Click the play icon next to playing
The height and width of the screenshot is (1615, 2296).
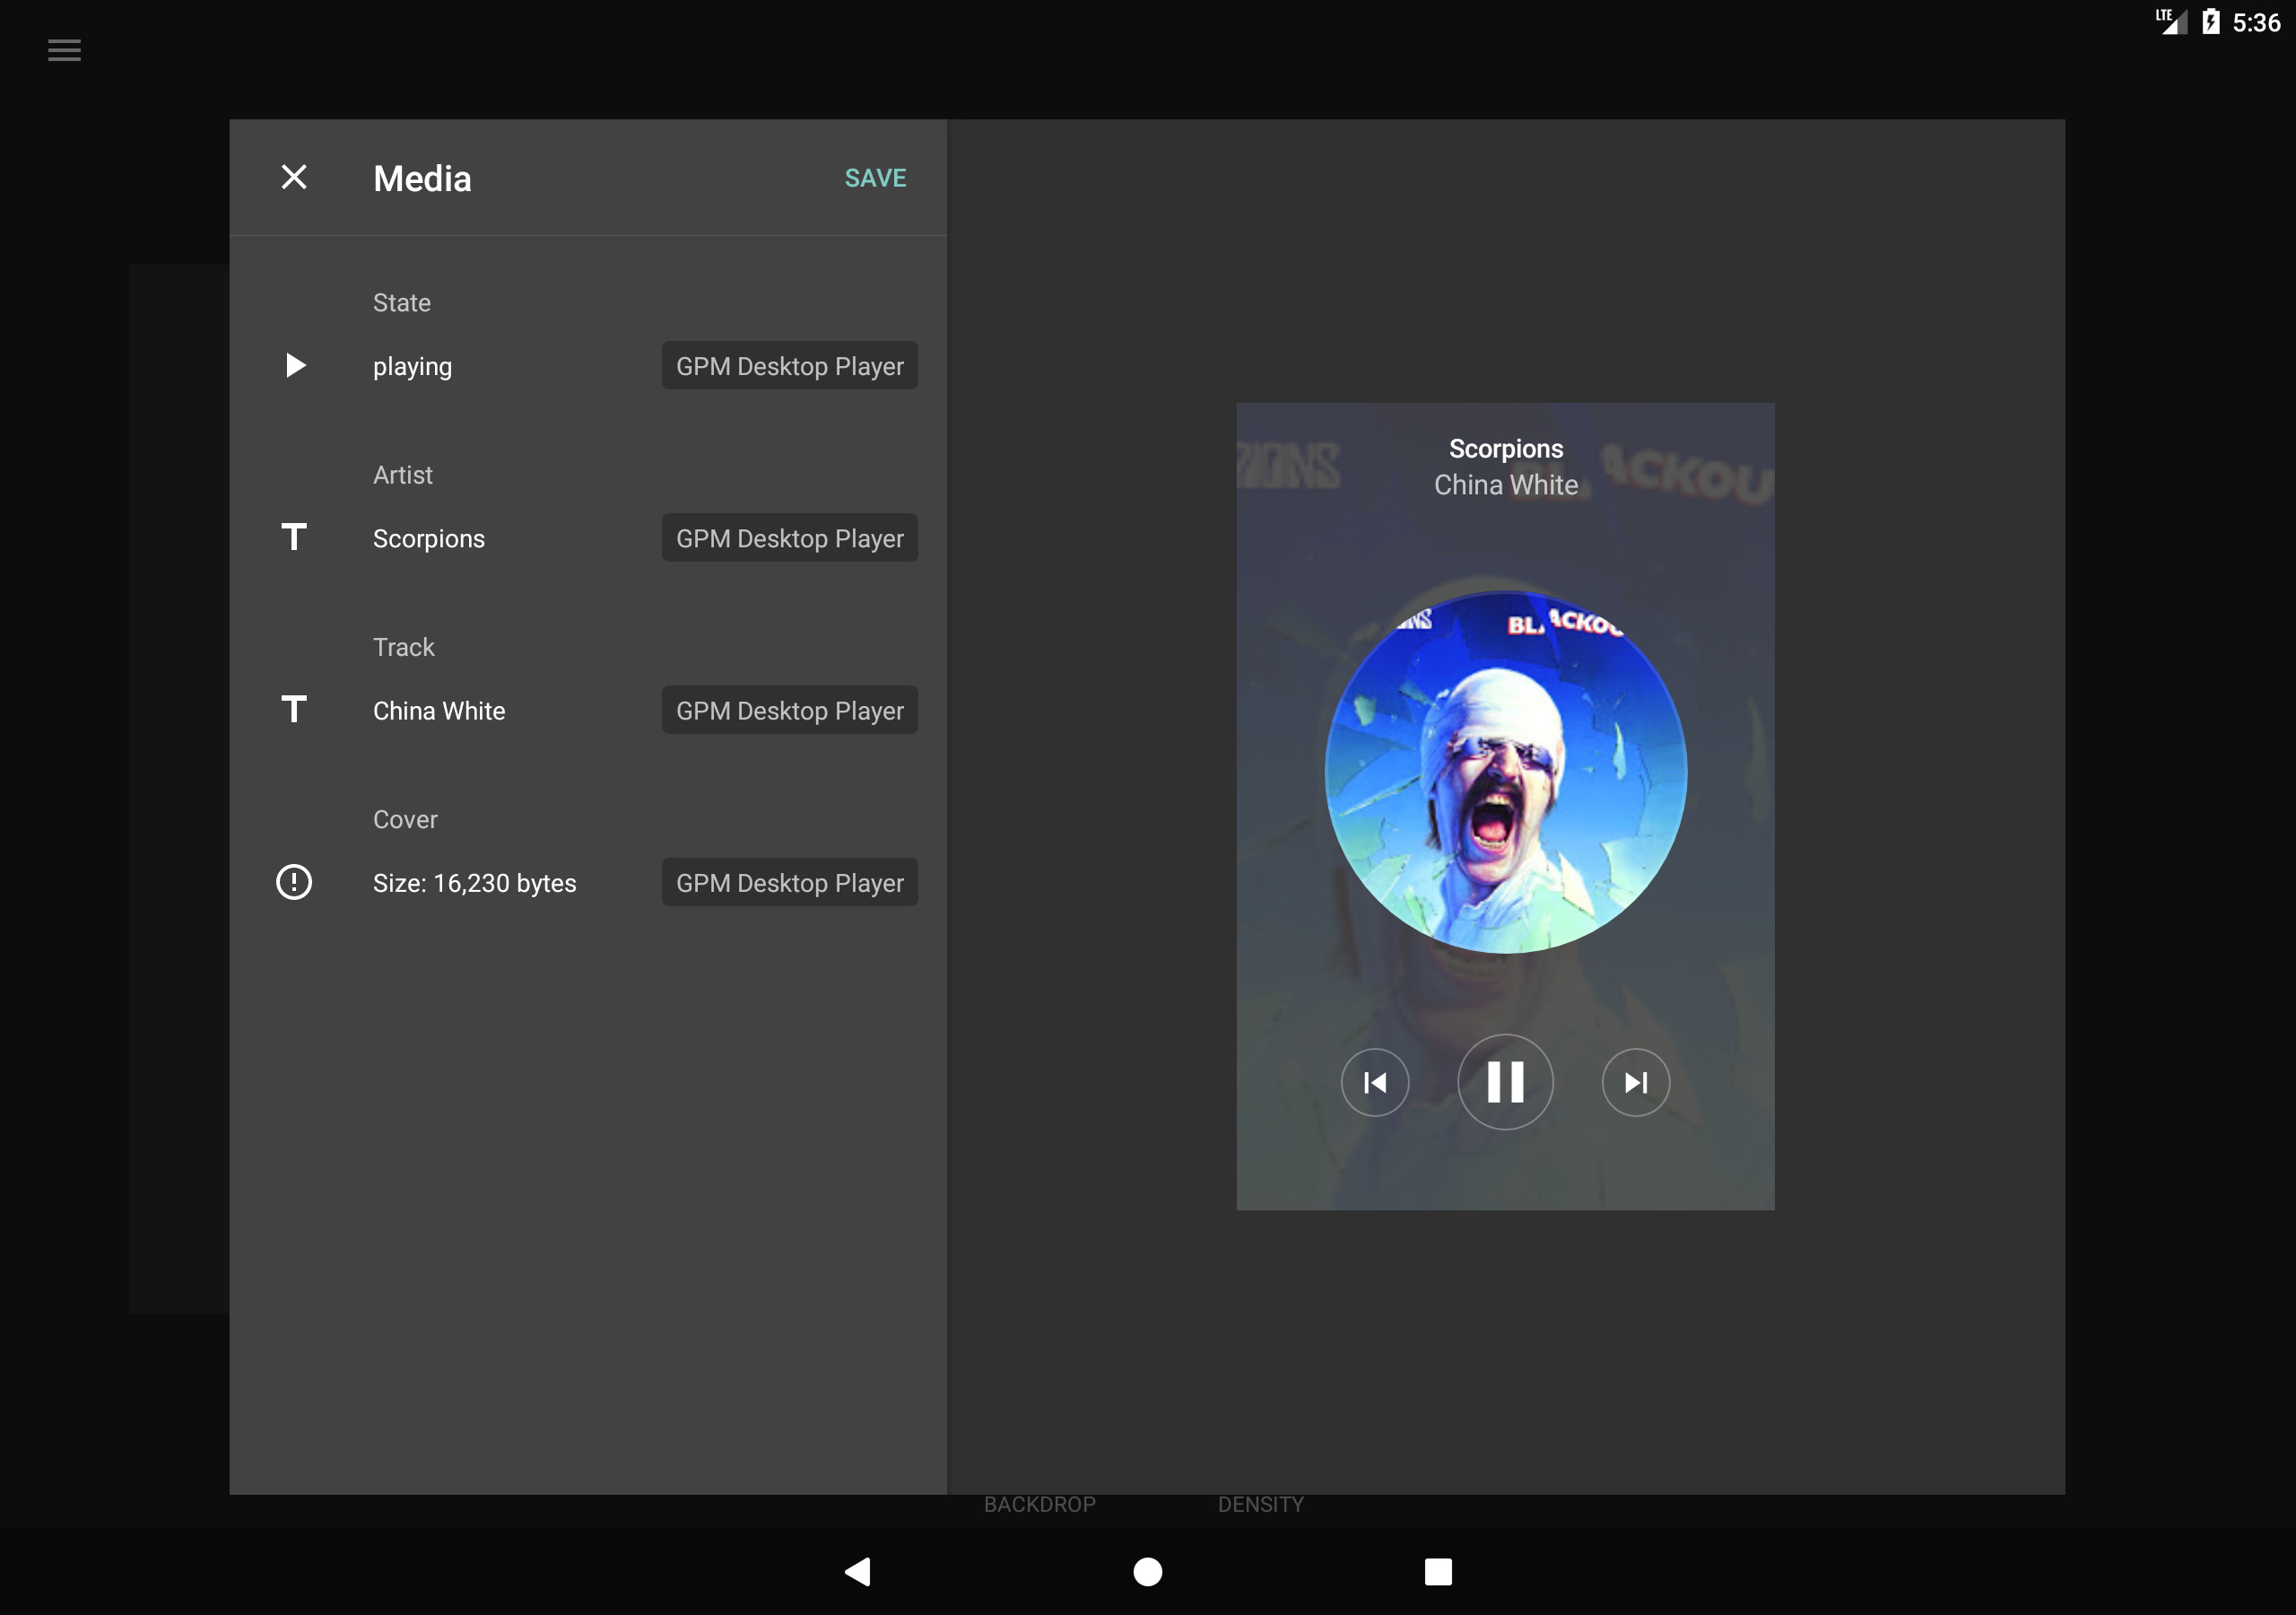click(295, 365)
